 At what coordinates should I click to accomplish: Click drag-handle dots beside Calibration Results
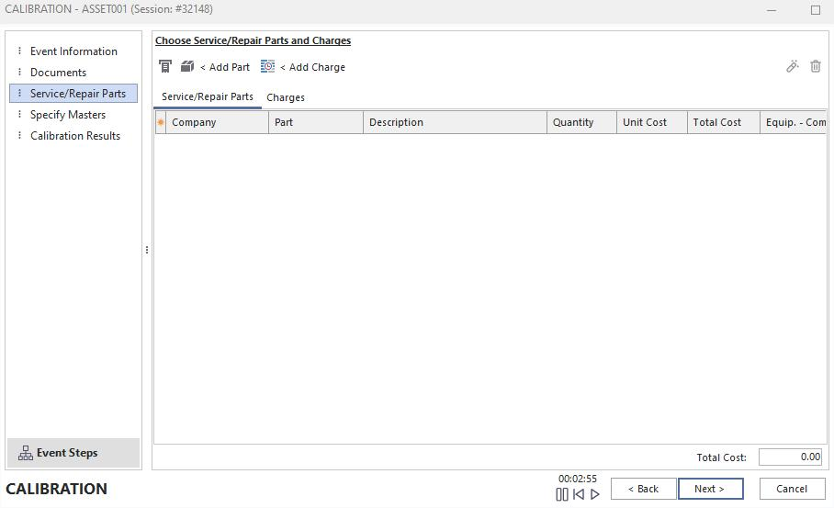[x=19, y=135]
